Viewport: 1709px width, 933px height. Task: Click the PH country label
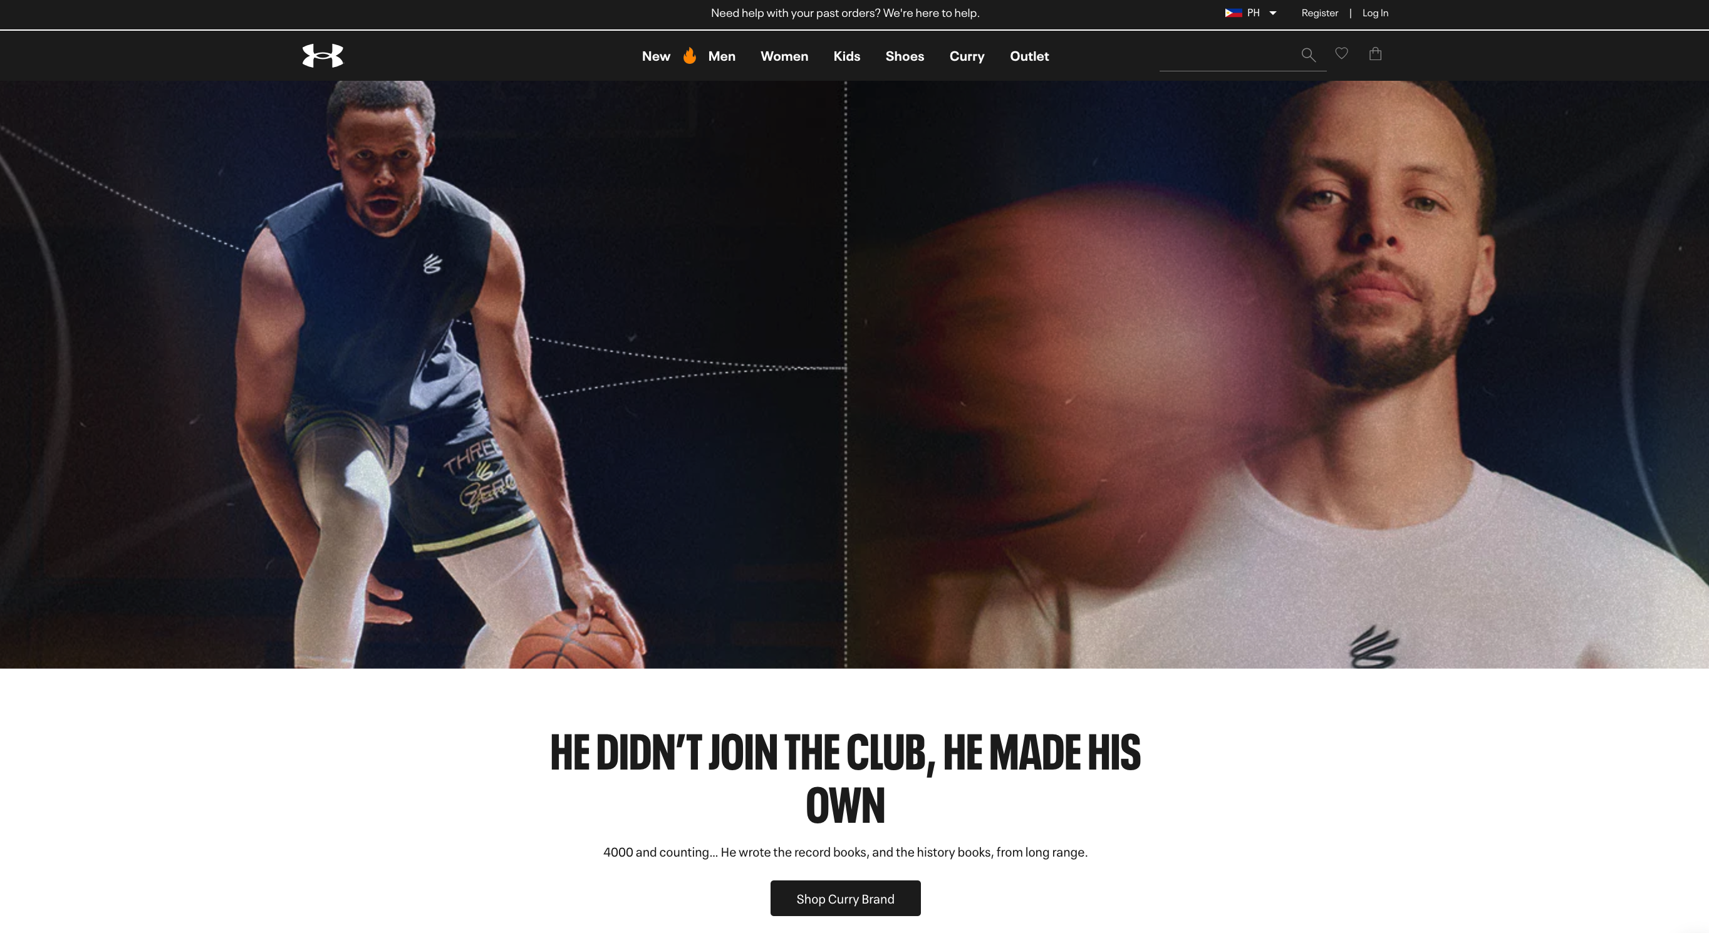(1253, 13)
